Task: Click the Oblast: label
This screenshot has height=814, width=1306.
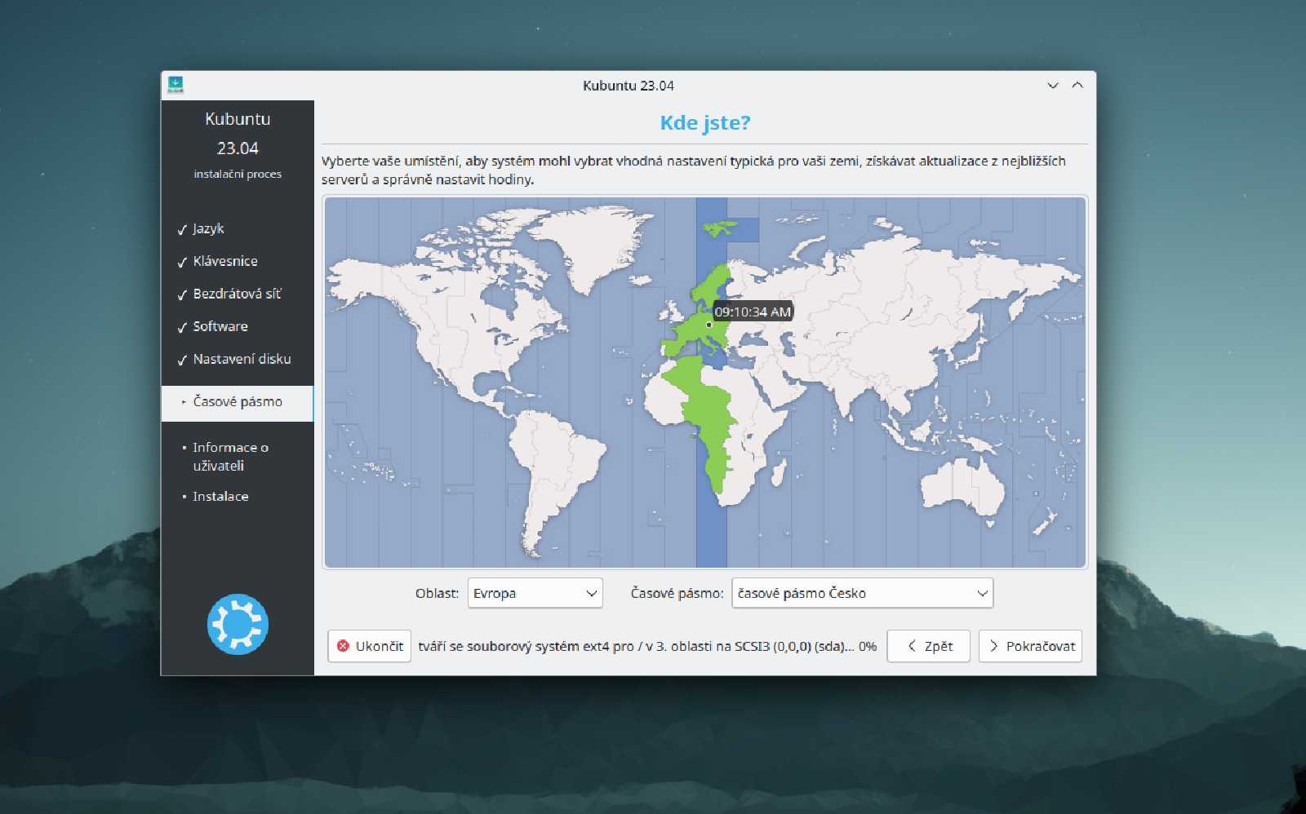Action: [x=437, y=593]
